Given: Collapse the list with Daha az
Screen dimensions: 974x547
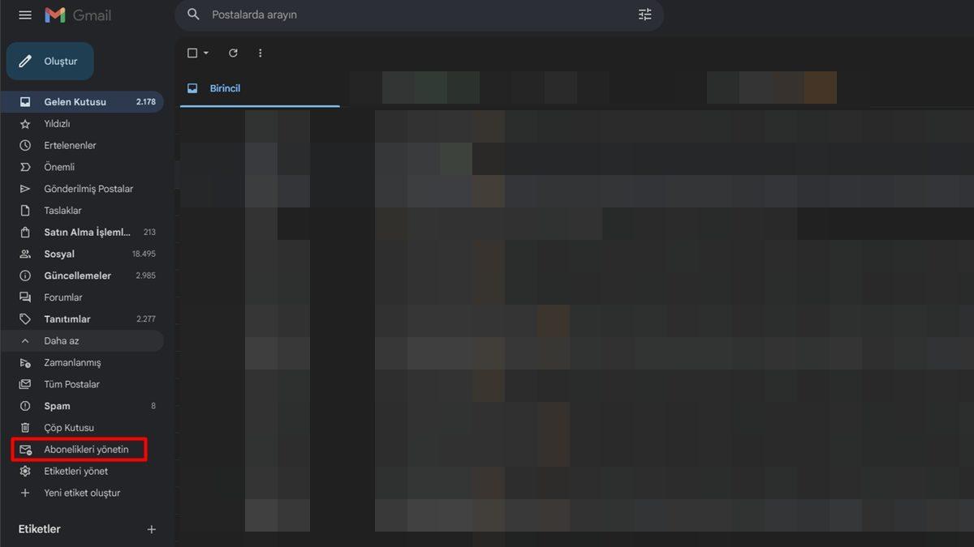Looking at the screenshot, I should (62, 341).
